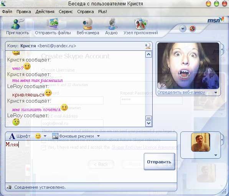Open the Справка menu

pyautogui.click(x=86, y=12)
